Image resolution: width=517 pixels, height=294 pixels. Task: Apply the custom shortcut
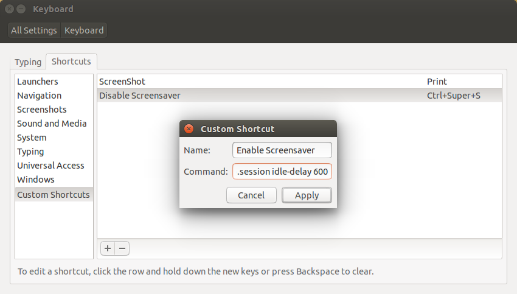[x=307, y=195]
